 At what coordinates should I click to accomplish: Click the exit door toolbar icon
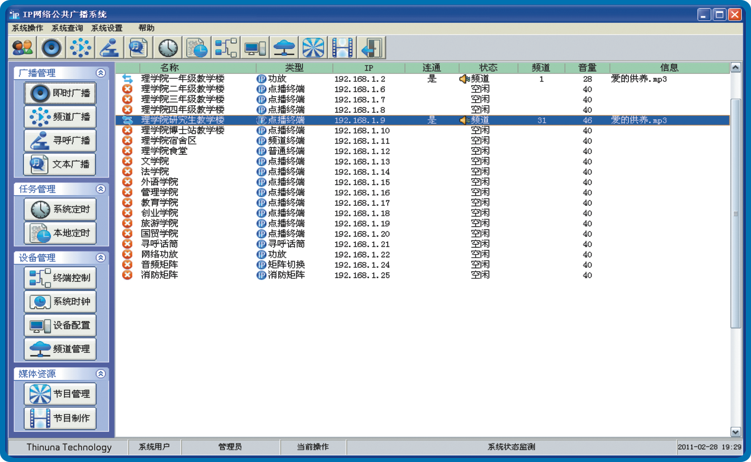point(371,48)
